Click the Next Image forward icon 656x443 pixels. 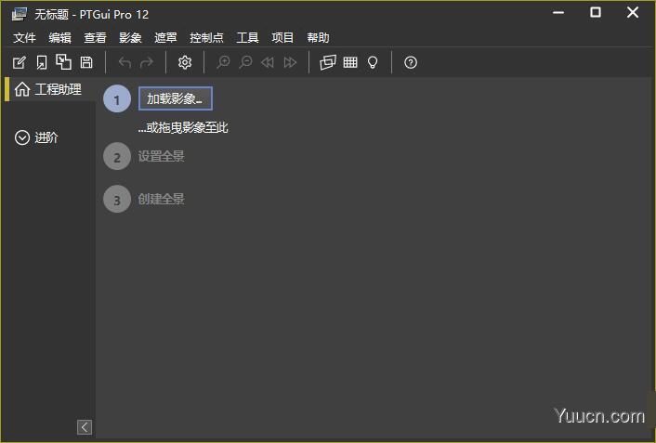tap(290, 63)
